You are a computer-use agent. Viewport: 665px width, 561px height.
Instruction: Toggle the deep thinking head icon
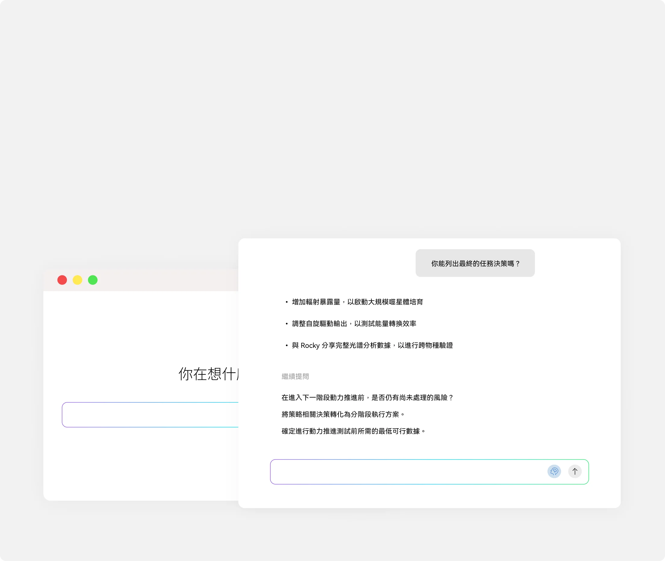pyautogui.click(x=554, y=471)
